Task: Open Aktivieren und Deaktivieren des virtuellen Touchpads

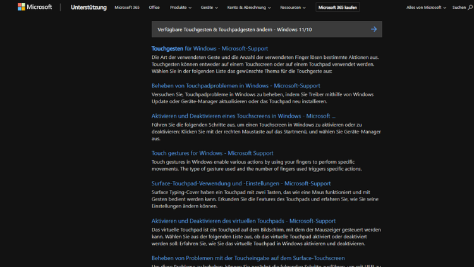Action: coord(243,221)
